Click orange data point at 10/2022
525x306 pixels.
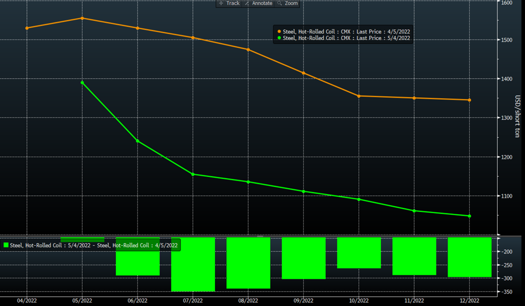[359, 96]
